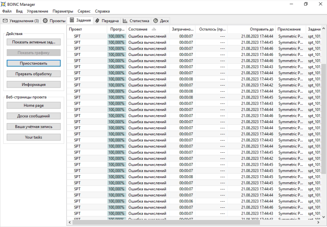Open the Параметры menu
This screenshot has width=327, height=227.
click(x=63, y=11)
